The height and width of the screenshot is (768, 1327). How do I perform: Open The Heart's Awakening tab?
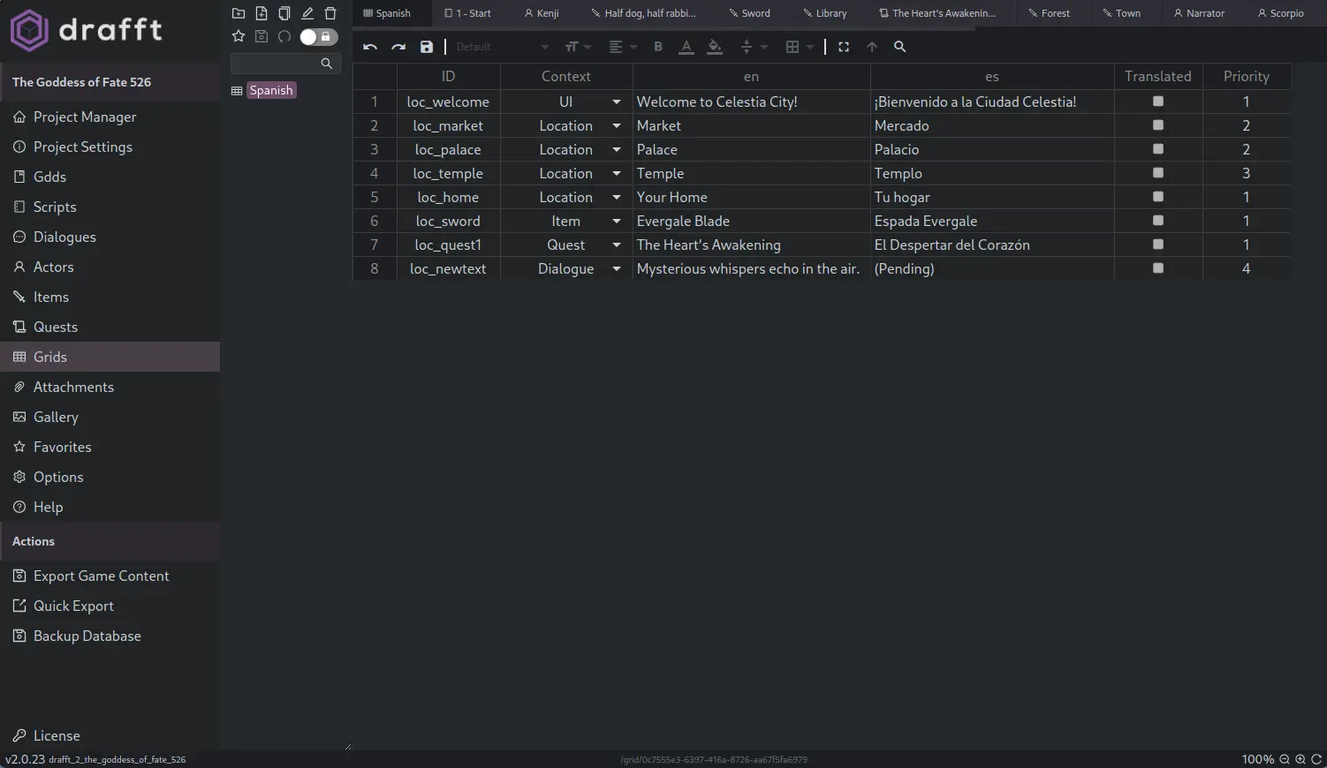(x=938, y=12)
